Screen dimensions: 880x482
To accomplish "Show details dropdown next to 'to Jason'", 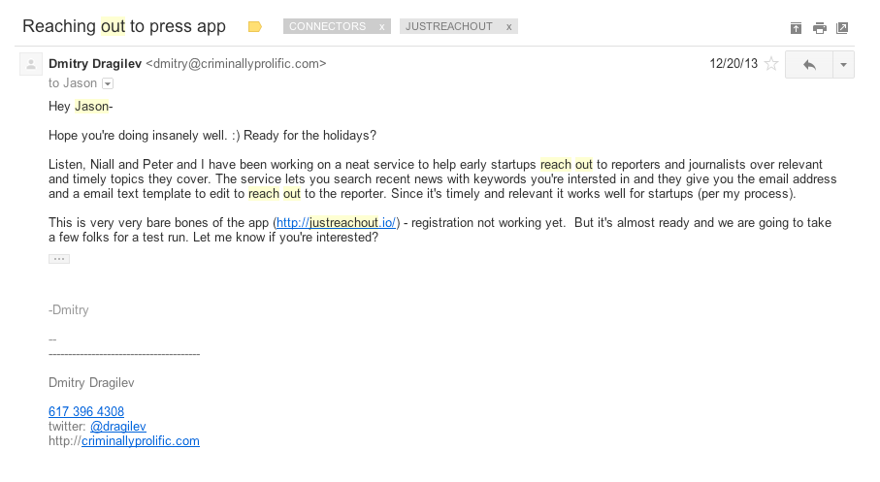I will pos(108,83).
